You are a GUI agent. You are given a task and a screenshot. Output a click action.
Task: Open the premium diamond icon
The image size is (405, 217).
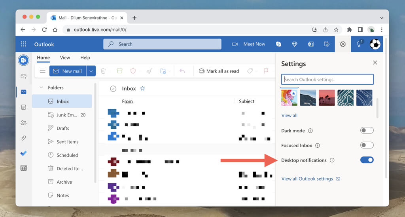point(294,44)
